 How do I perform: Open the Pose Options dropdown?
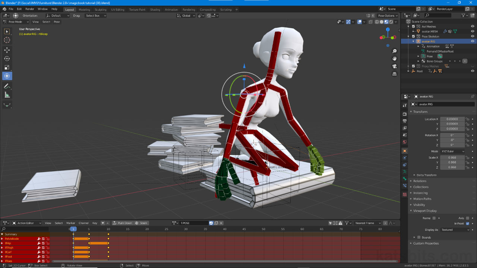388,16
